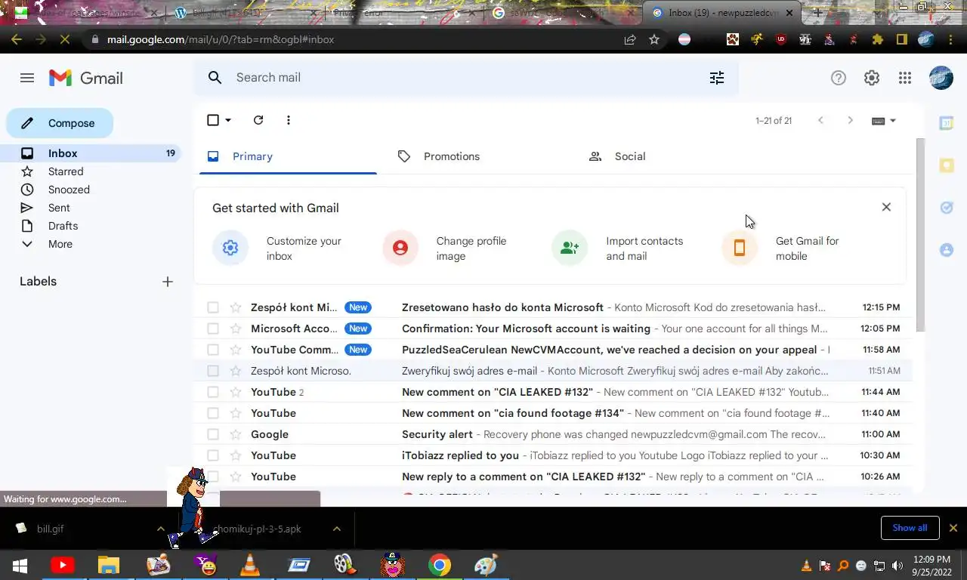The height and width of the screenshot is (580, 967).
Task: Check the Zweryfikuj swój adres e-mail message box
Action: tap(213, 371)
